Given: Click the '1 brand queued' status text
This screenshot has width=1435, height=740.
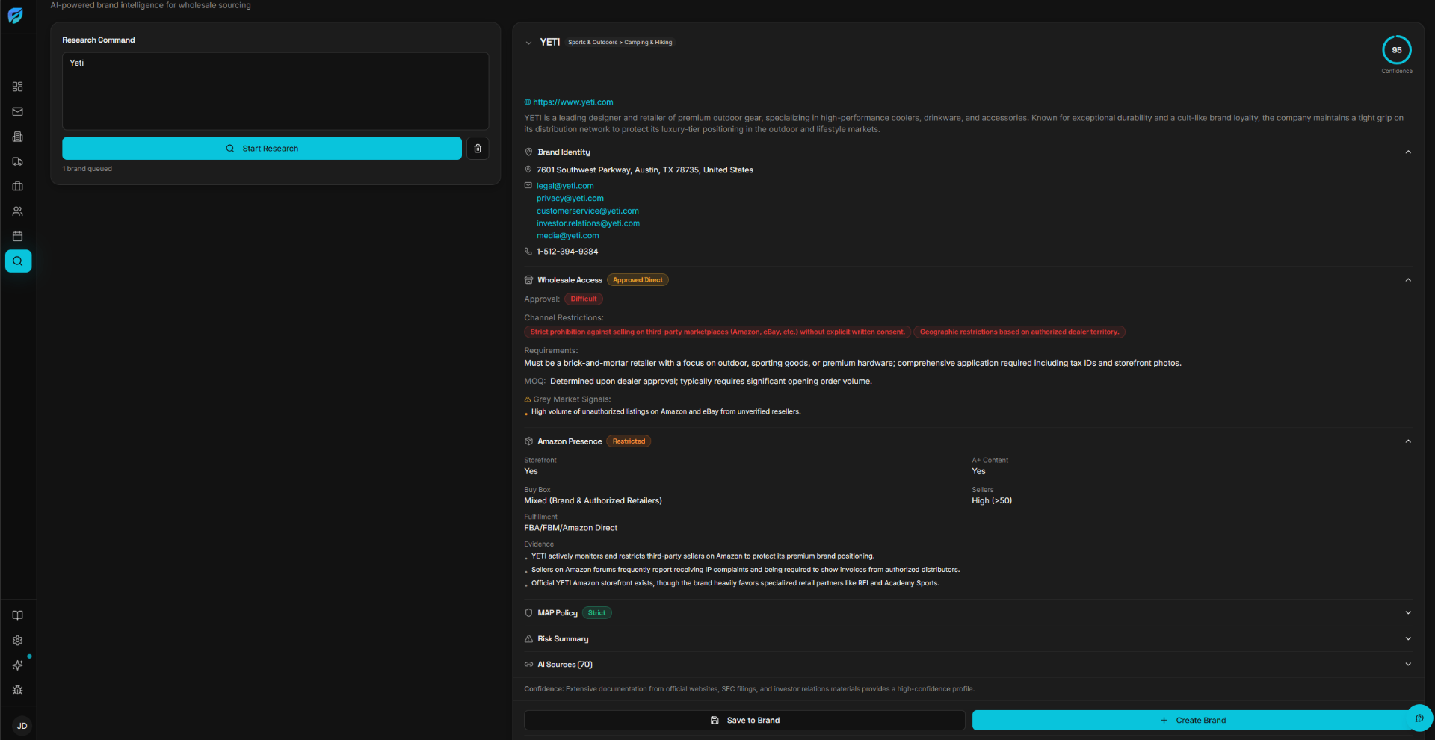Looking at the screenshot, I should pos(87,169).
